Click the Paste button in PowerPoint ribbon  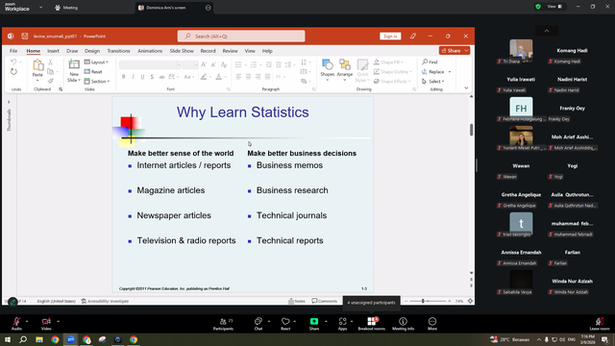(37, 69)
